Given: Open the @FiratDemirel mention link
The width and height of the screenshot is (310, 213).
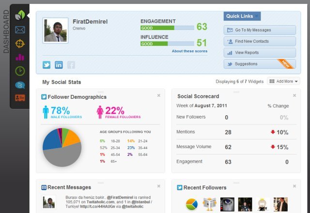Looking at the screenshot, I should click(x=120, y=198).
